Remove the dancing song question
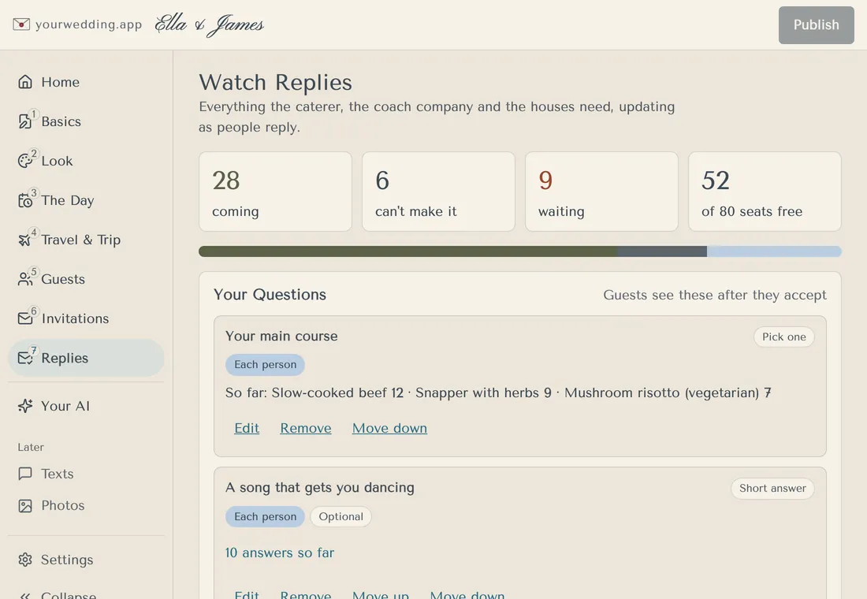The height and width of the screenshot is (599, 867). (x=306, y=594)
